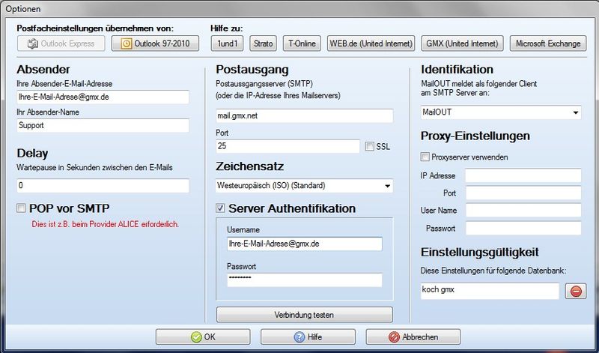Toggle POP vor SMTP checkbox

(x=21, y=208)
